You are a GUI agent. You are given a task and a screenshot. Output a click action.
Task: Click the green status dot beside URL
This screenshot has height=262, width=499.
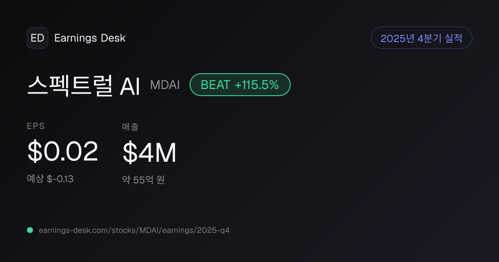click(x=30, y=230)
